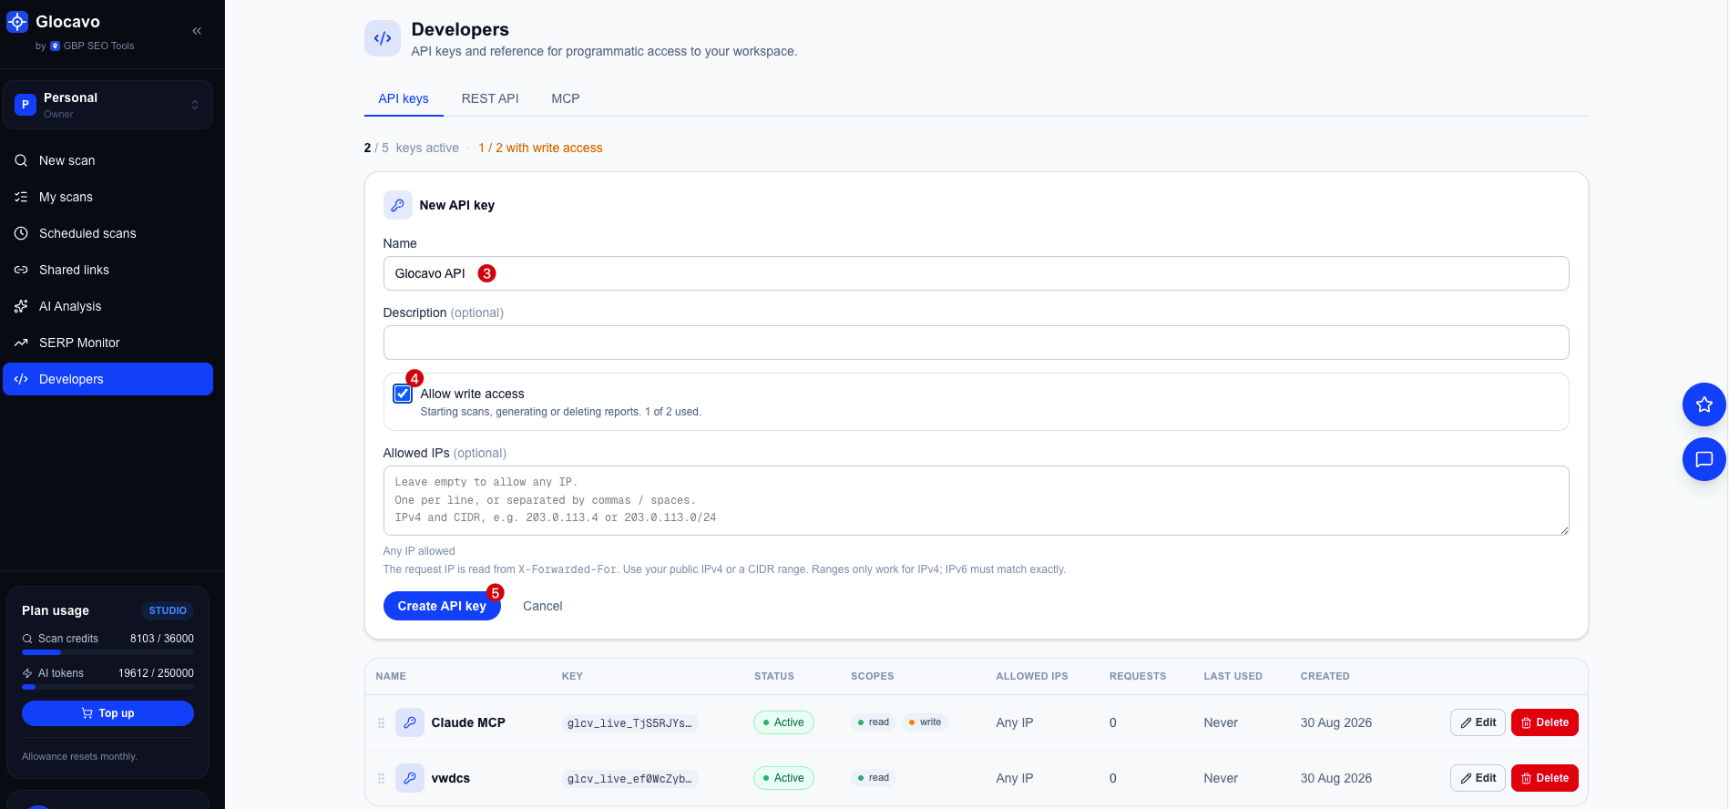This screenshot has height=809, width=1729.
Task: Click the Developers code icon in sidebar
Action: coord(21,379)
